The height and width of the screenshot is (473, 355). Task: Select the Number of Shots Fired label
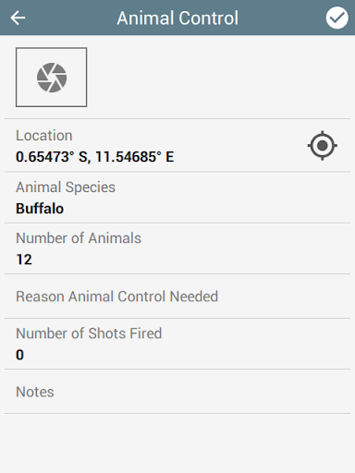[89, 334]
